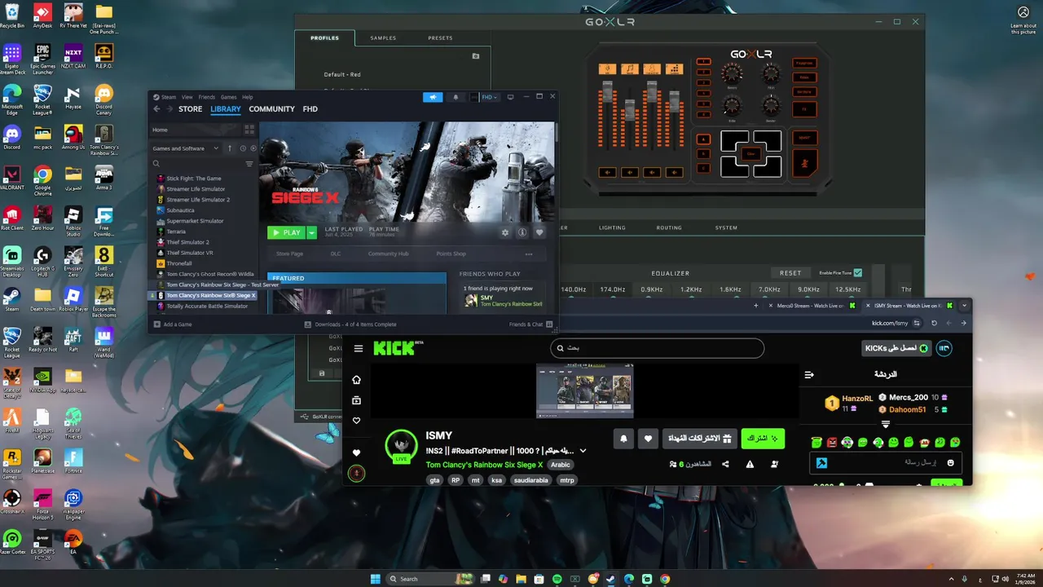
Task: Switch Steam library to grid collections view
Action: [x=249, y=130]
